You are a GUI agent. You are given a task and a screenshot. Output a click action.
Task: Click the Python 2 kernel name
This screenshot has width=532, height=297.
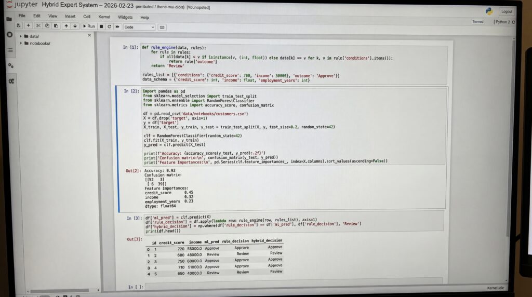point(502,22)
